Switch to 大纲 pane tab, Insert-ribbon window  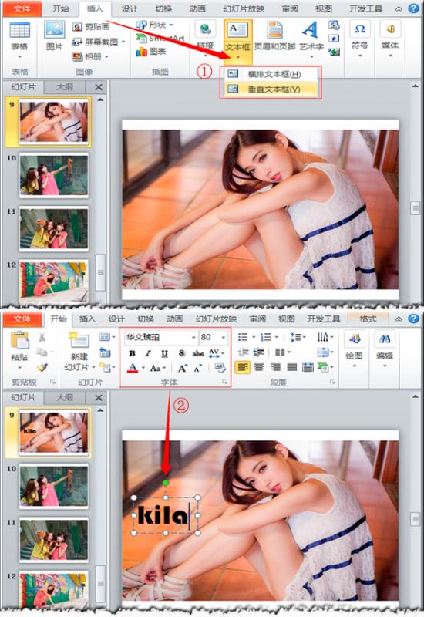pyautogui.click(x=64, y=87)
